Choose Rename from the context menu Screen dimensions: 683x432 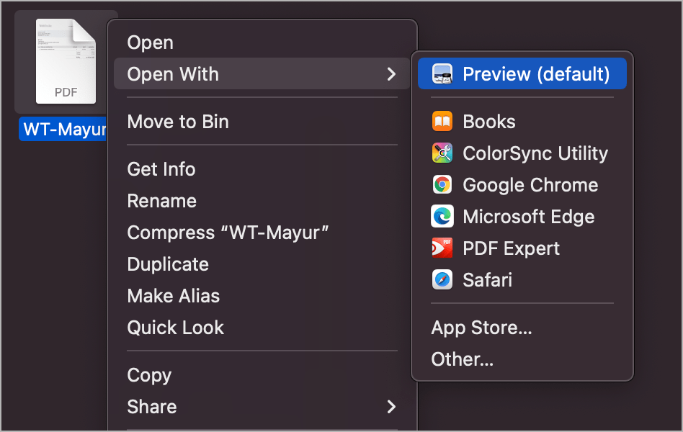[x=162, y=201]
